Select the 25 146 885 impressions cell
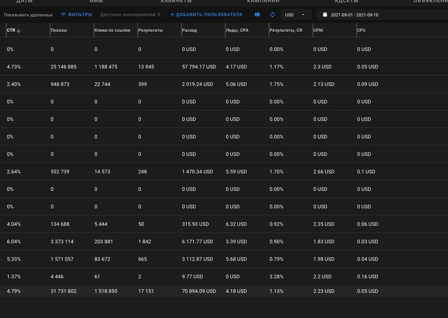This screenshot has width=448, height=318. coord(63,67)
